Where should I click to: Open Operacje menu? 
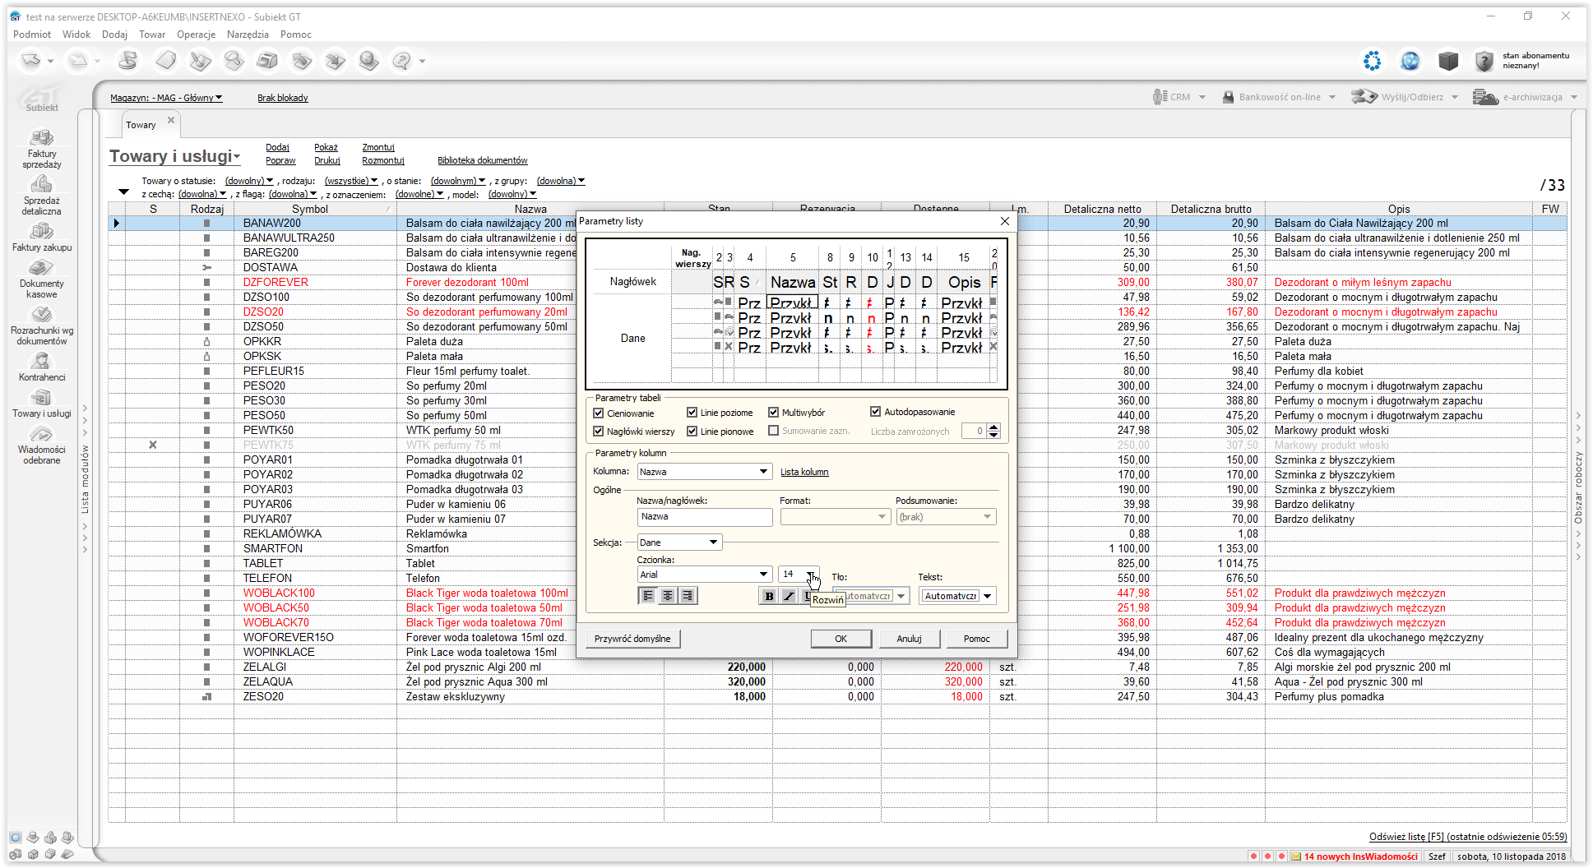click(x=196, y=35)
